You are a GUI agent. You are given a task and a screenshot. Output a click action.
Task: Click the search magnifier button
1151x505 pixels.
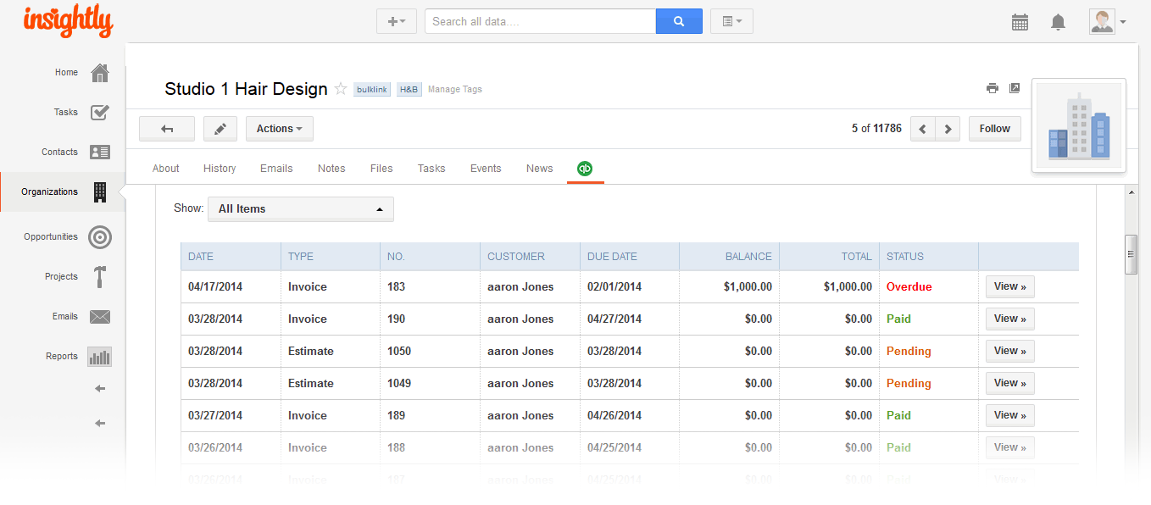pos(679,21)
